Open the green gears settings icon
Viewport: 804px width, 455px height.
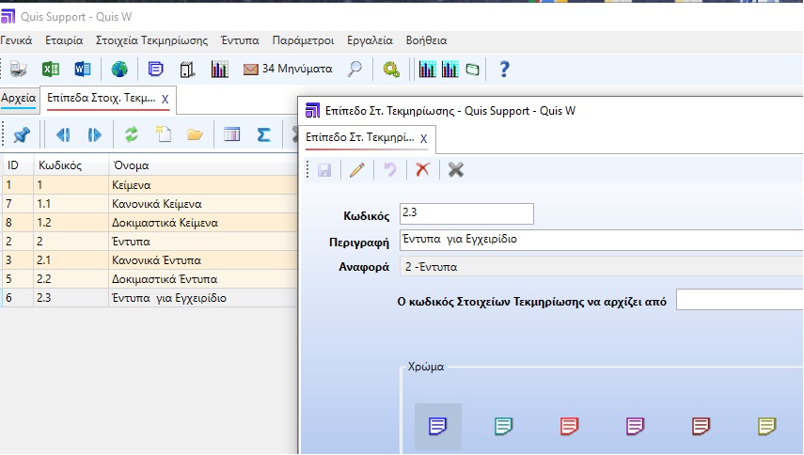click(391, 70)
